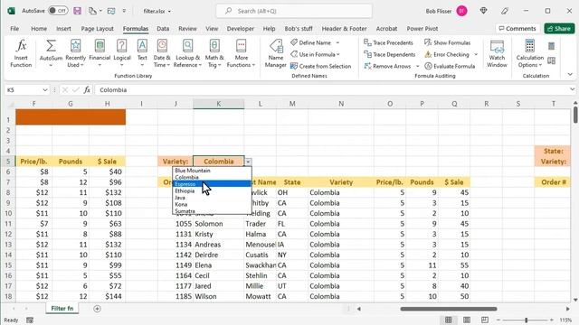
Task: Open the Remove Arrows dropdown arrow
Action: (418, 66)
